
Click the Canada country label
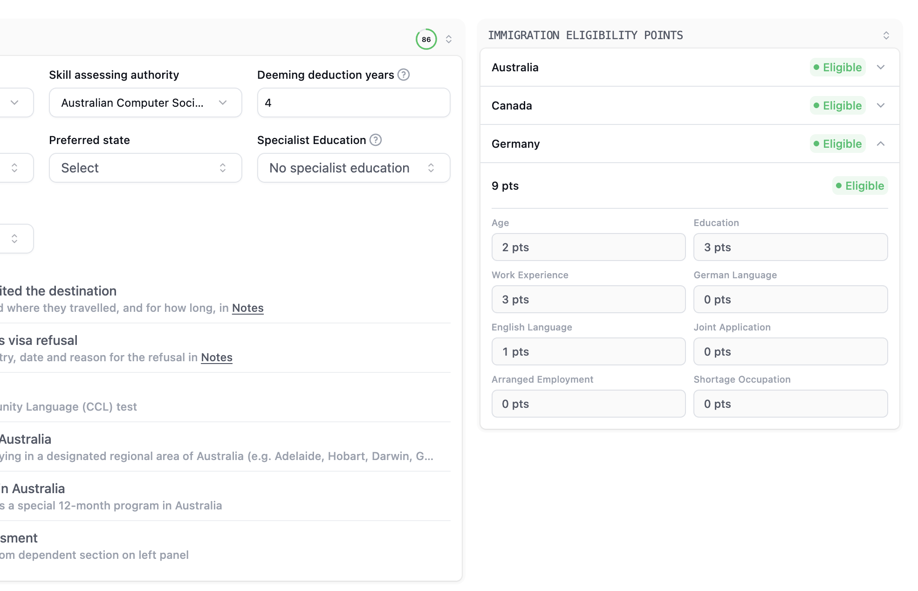[512, 105]
